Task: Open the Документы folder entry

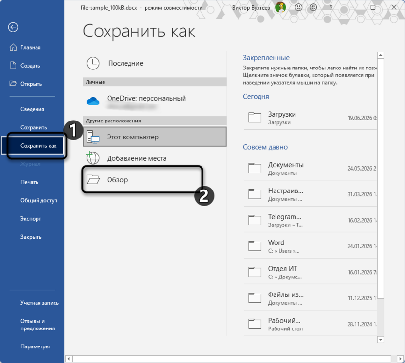Action: [310, 168]
